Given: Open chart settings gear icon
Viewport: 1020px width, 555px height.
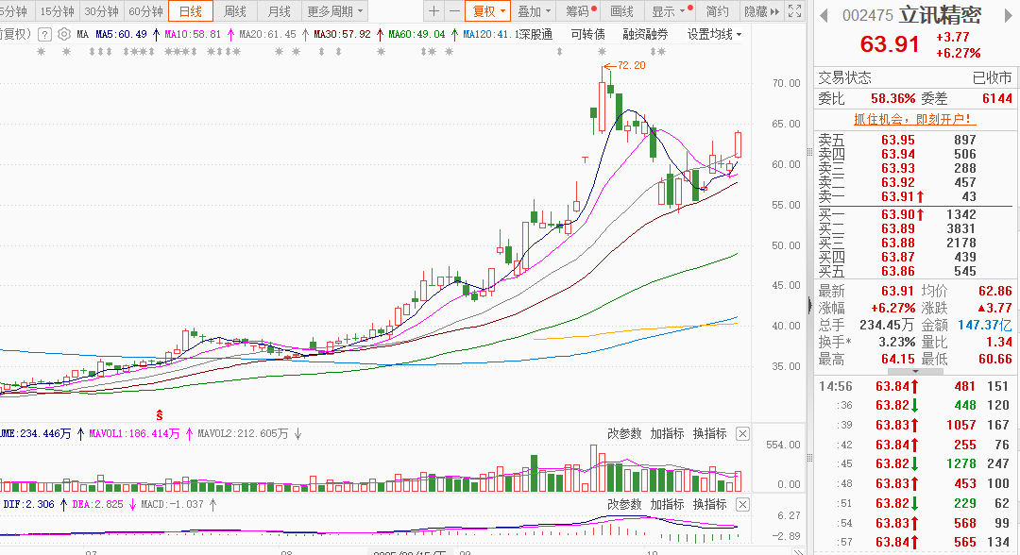Looking at the screenshot, I should 64,34.
